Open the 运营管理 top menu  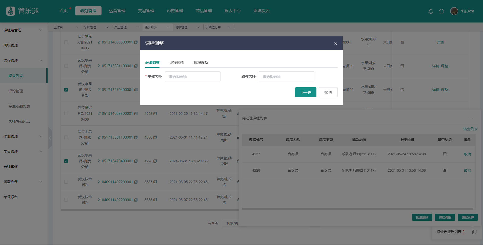click(117, 11)
